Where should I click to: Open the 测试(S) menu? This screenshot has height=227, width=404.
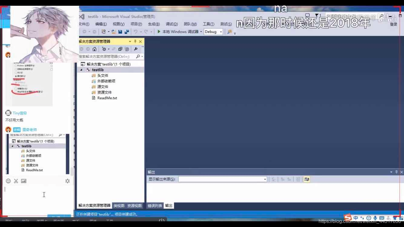tap(226, 24)
